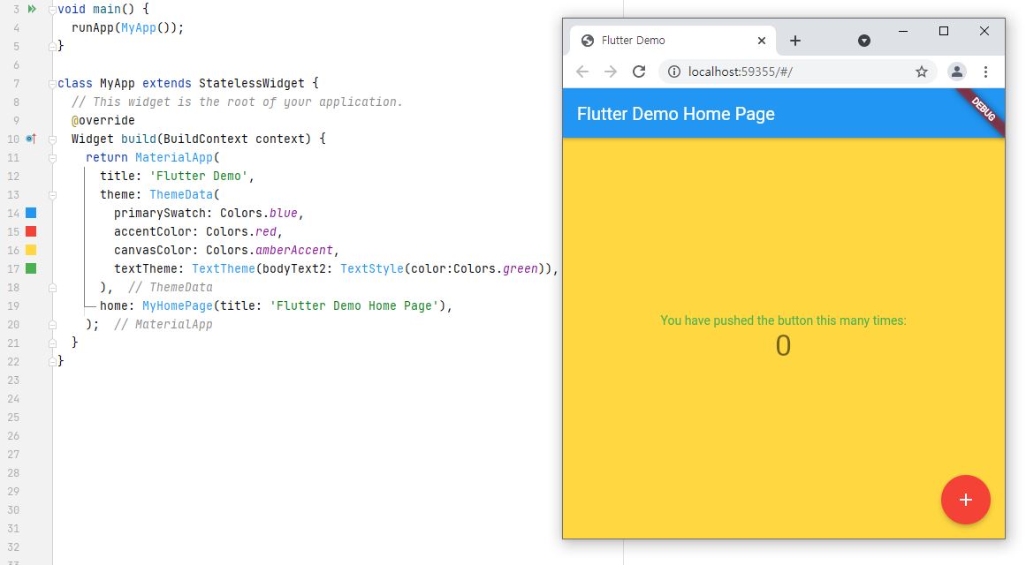The image size is (1026, 565).
Task: Click the Flutter Demo Home Page title
Action: (x=675, y=114)
